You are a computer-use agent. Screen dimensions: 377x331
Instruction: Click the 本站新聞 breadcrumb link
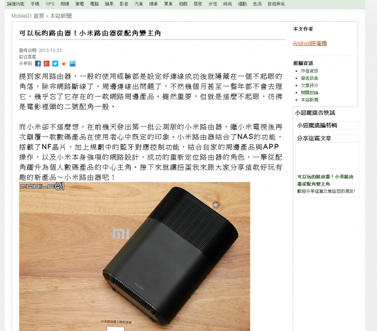click(x=61, y=16)
